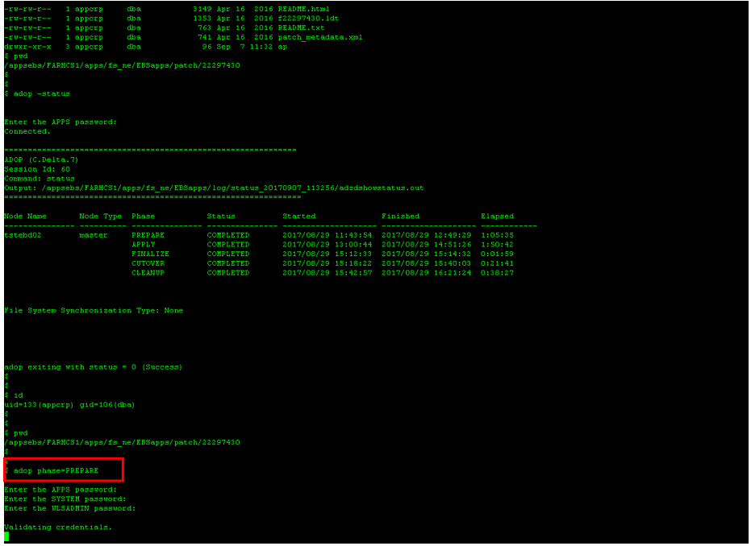Click the 'id' command line

[14, 395]
